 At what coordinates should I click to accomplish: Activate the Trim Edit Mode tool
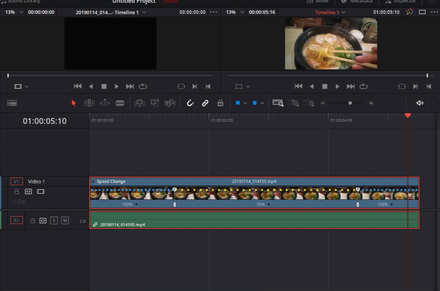point(89,103)
